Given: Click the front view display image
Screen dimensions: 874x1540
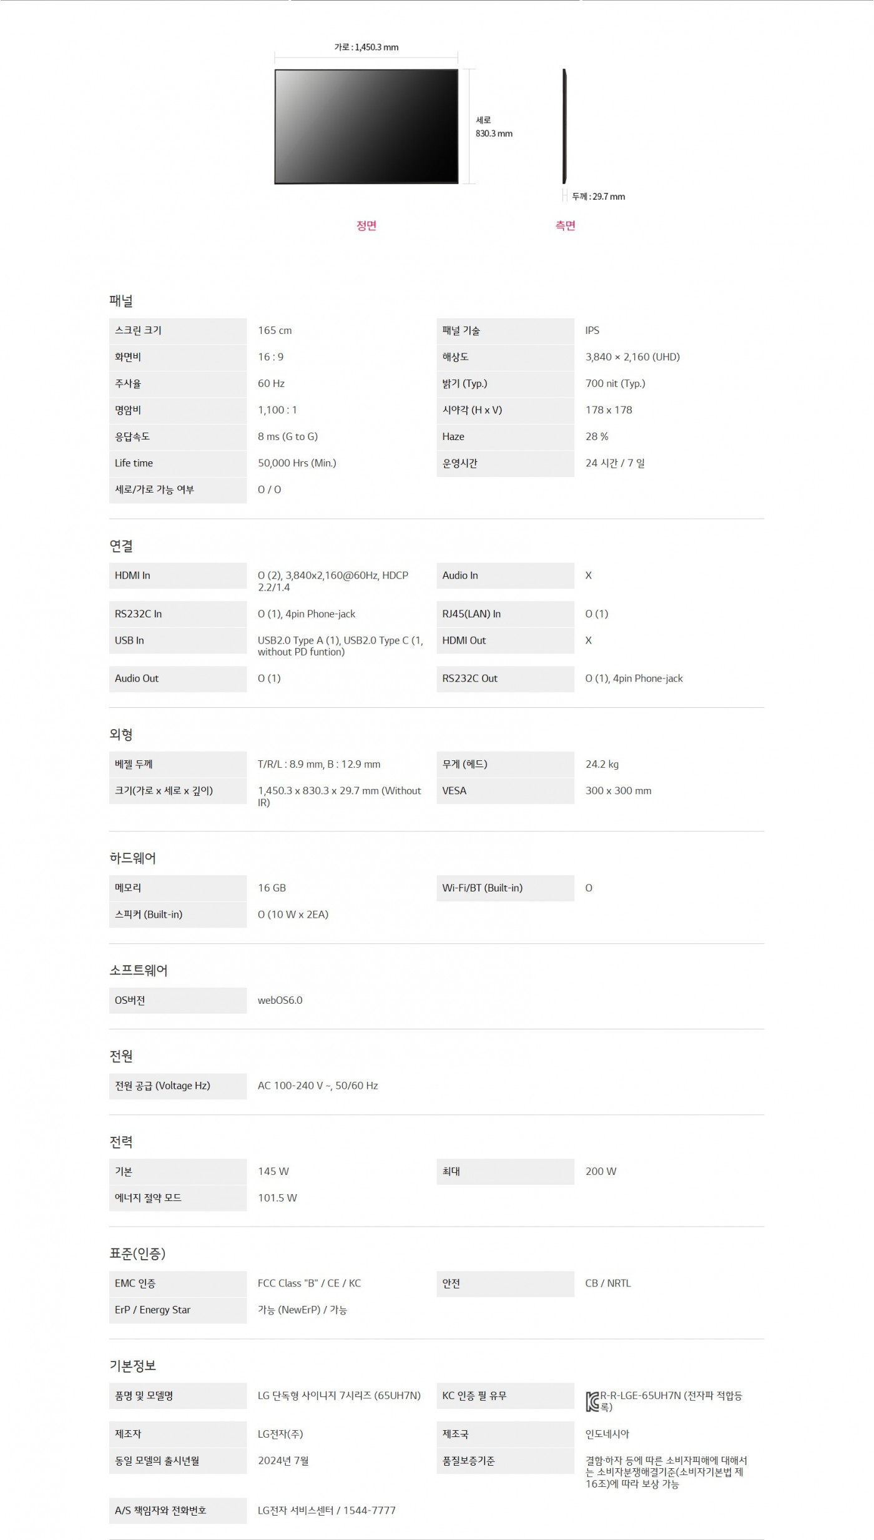Looking at the screenshot, I should coord(366,126).
